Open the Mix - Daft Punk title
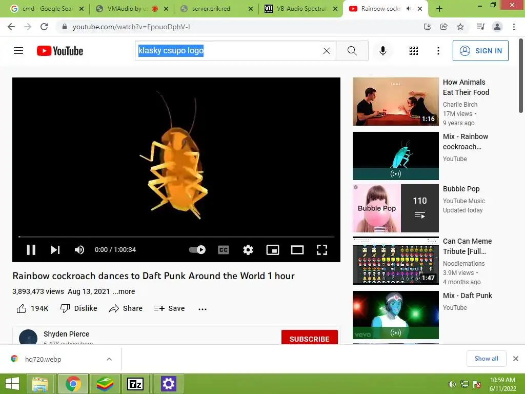Screen dimensions: 525x394 pos(468,295)
